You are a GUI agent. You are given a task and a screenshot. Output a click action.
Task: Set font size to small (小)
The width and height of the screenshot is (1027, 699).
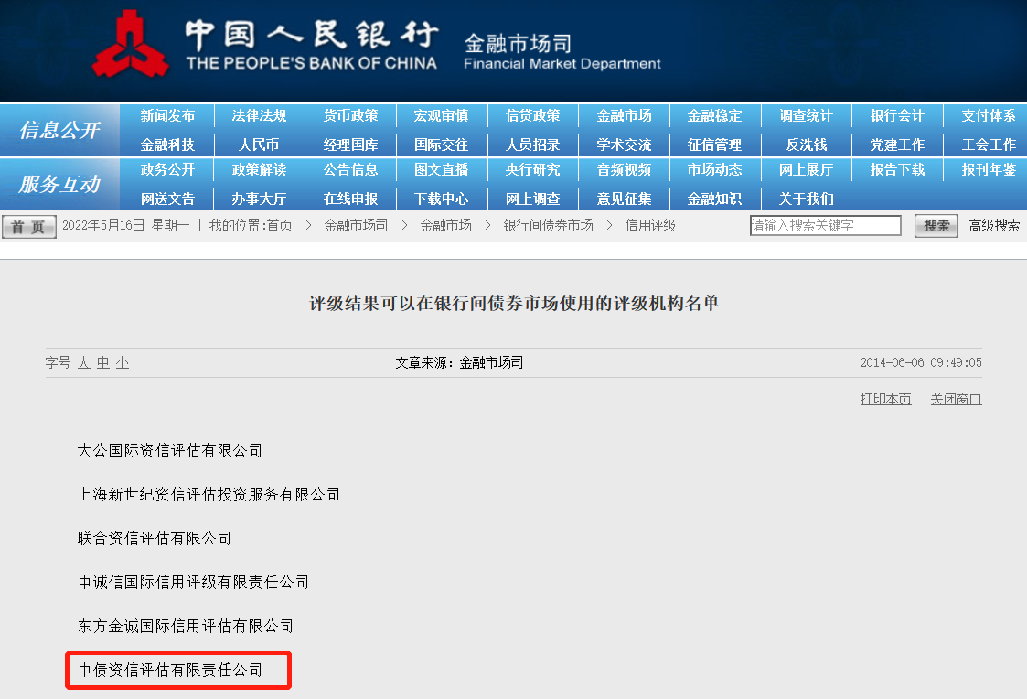[123, 363]
